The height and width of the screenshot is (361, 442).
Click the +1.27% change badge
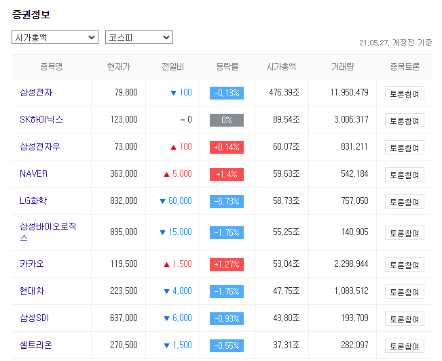pos(227,264)
